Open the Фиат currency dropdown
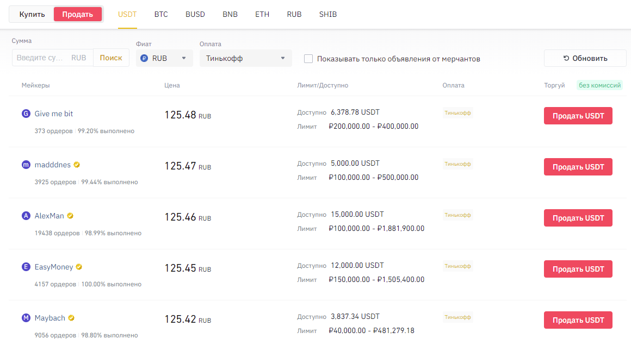The image size is (631, 345). pyautogui.click(x=184, y=58)
